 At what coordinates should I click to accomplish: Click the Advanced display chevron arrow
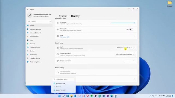point(135,72)
